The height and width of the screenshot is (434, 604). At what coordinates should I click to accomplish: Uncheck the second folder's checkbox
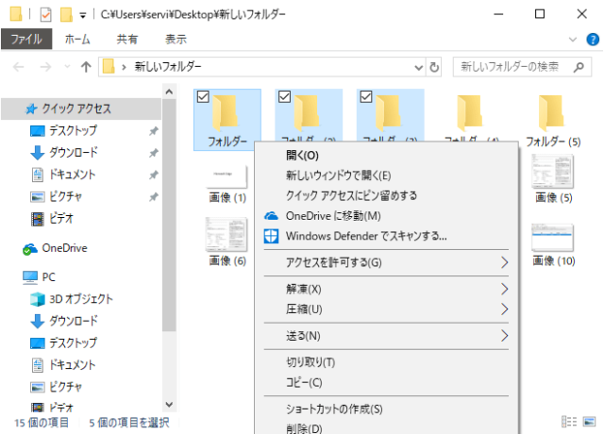(284, 96)
